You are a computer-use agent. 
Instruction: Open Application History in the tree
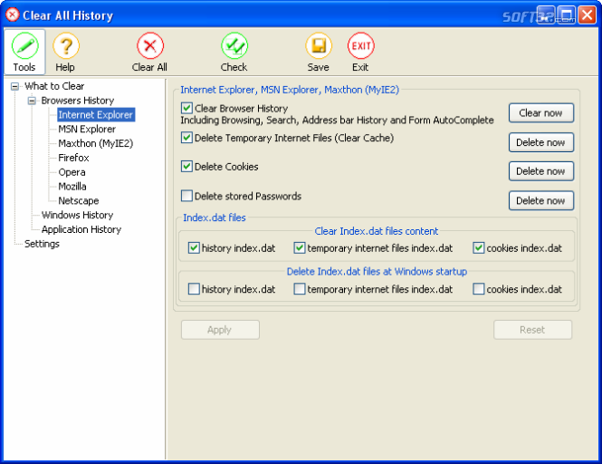[x=81, y=229]
